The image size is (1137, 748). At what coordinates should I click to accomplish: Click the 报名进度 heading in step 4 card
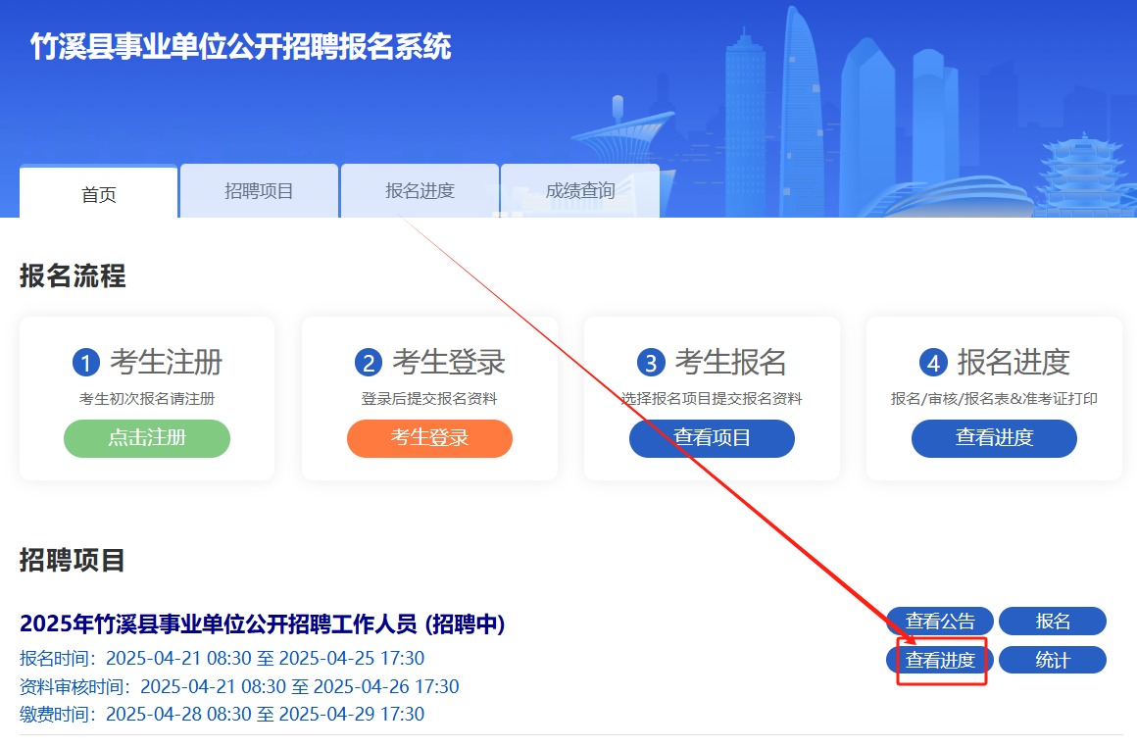point(1013,362)
